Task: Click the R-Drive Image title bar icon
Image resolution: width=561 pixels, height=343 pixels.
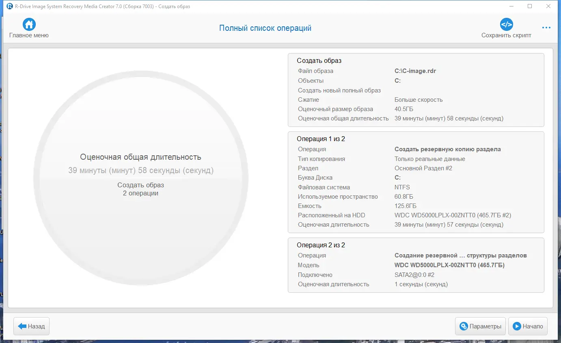Action: [x=10, y=6]
